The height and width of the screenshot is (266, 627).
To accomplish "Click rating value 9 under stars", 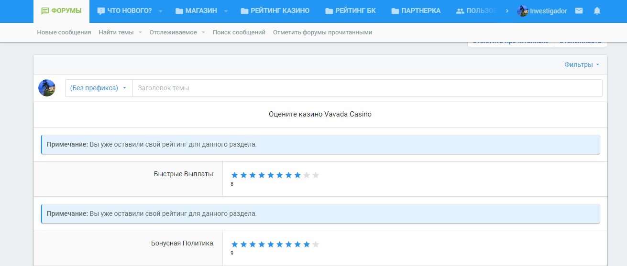I will tap(232, 253).
